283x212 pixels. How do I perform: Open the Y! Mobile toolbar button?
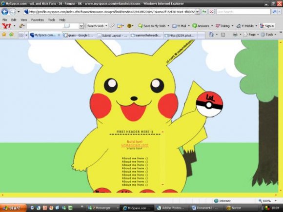[245, 26]
